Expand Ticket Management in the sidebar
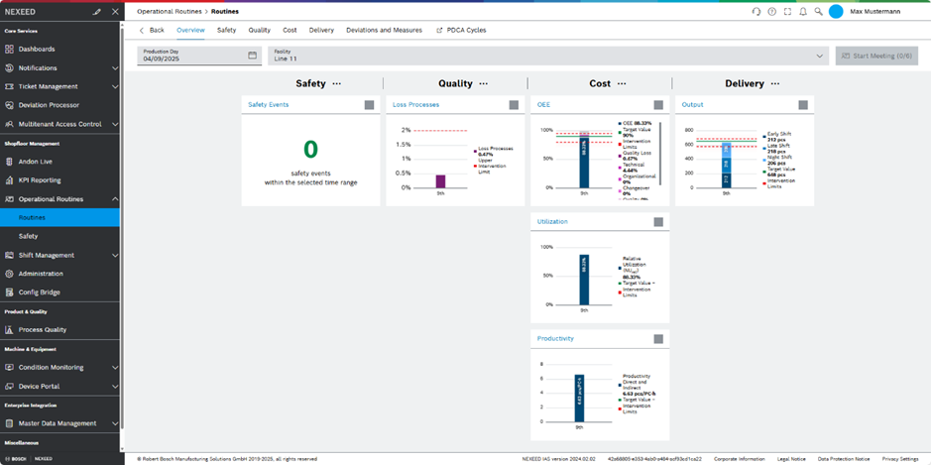This screenshot has height=465, width=931. pyautogui.click(x=115, y=86)
